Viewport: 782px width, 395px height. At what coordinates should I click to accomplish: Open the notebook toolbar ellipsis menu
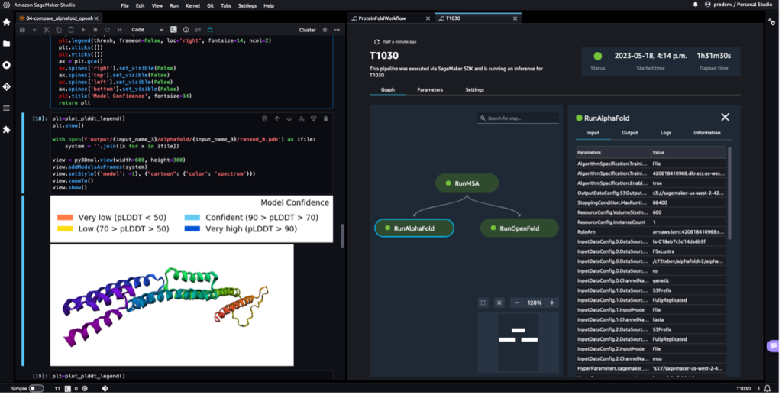click(338, 30)
